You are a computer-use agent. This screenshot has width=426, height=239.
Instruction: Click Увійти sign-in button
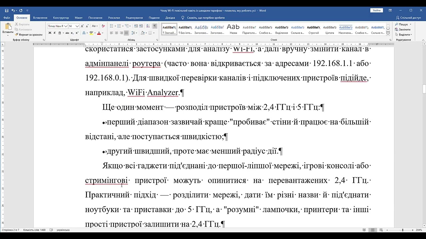[377, 11]
